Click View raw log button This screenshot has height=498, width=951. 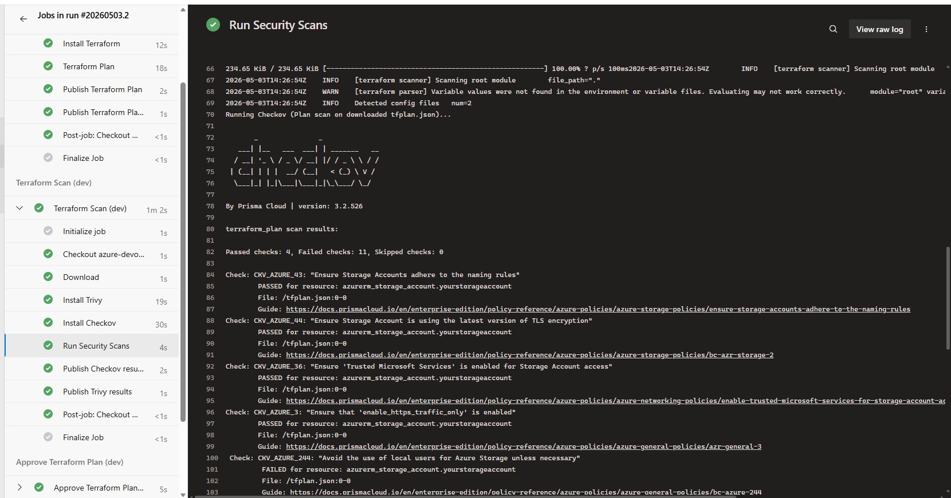pos(879,29)
